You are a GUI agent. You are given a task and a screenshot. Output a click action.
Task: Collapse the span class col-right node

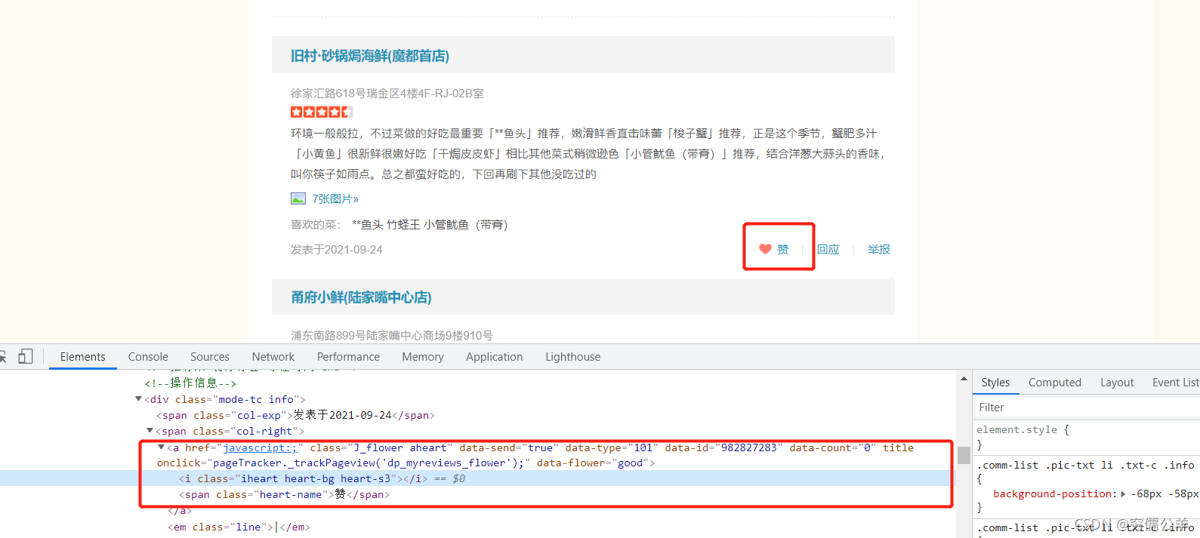point(150,431)
